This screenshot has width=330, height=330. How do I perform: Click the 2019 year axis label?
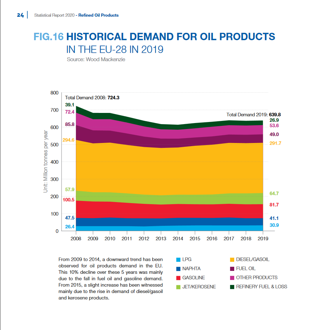click(263, 239)
